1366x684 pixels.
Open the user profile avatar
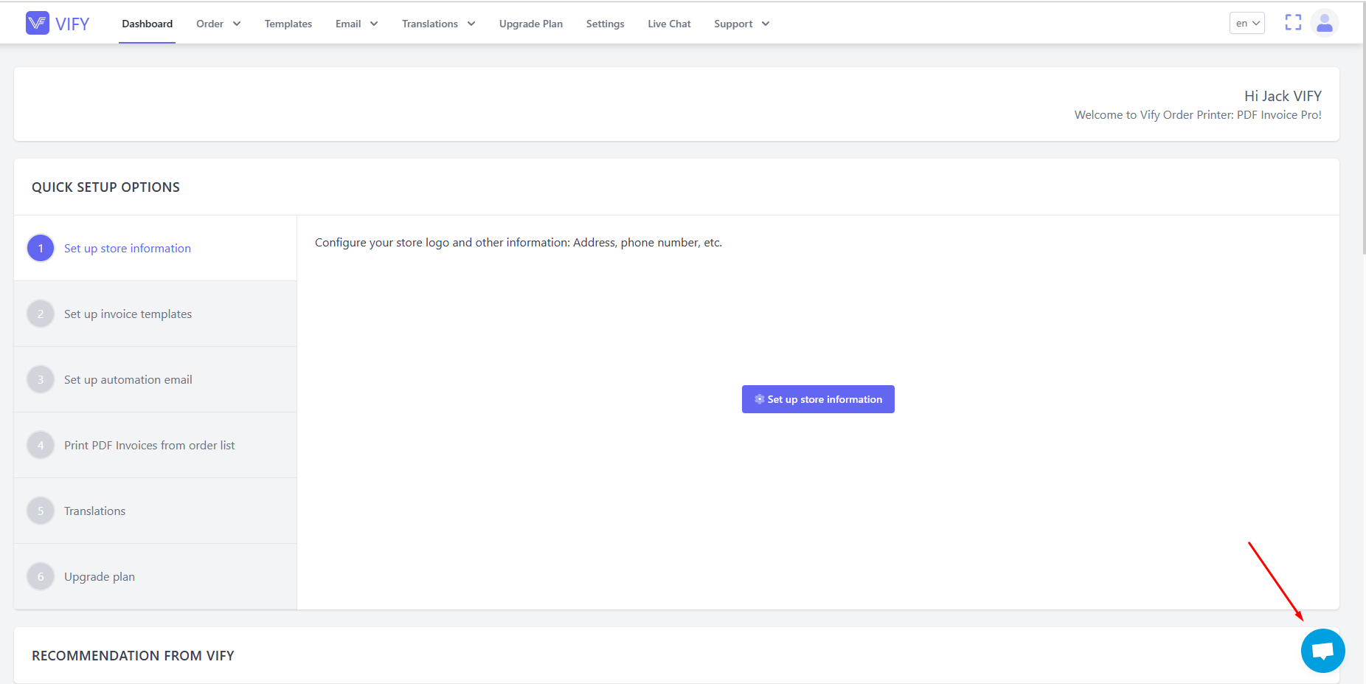tap(1325, 23)
